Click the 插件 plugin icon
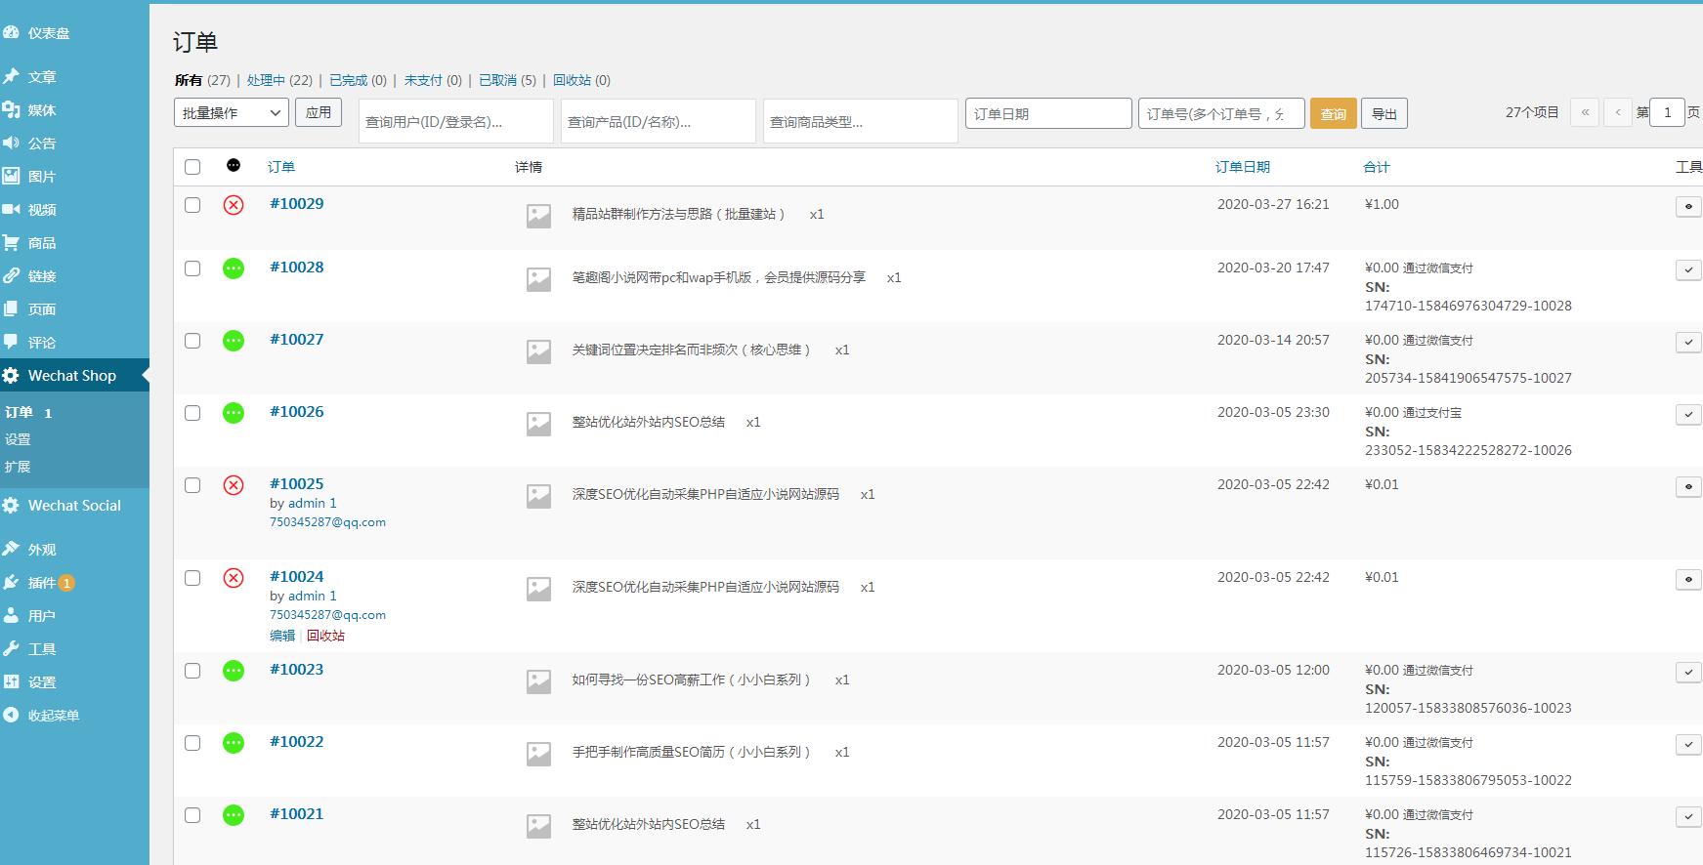Image resolution: width=1703 pixels, height=865 pixels. pos(11,582)
